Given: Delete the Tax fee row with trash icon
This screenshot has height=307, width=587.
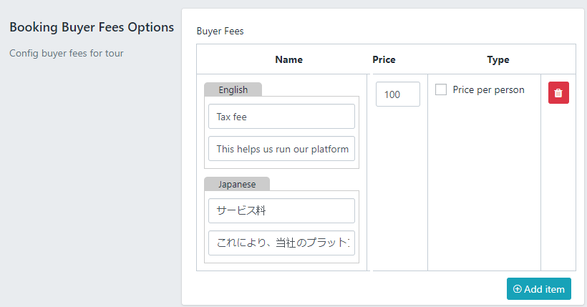Looking at the screenshot, I should pyautogui.click(x=558, y=93).
